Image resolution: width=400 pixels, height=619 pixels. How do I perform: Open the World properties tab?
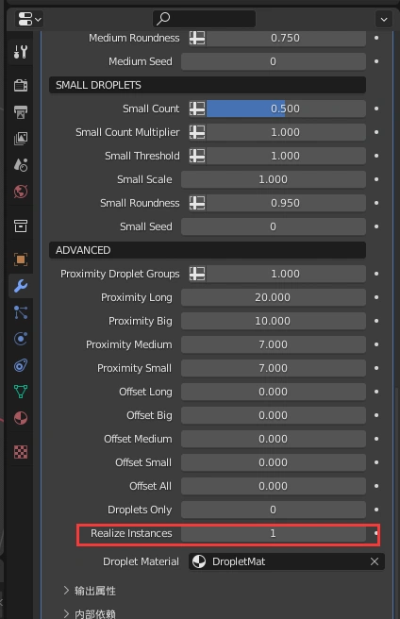point(21,192)
